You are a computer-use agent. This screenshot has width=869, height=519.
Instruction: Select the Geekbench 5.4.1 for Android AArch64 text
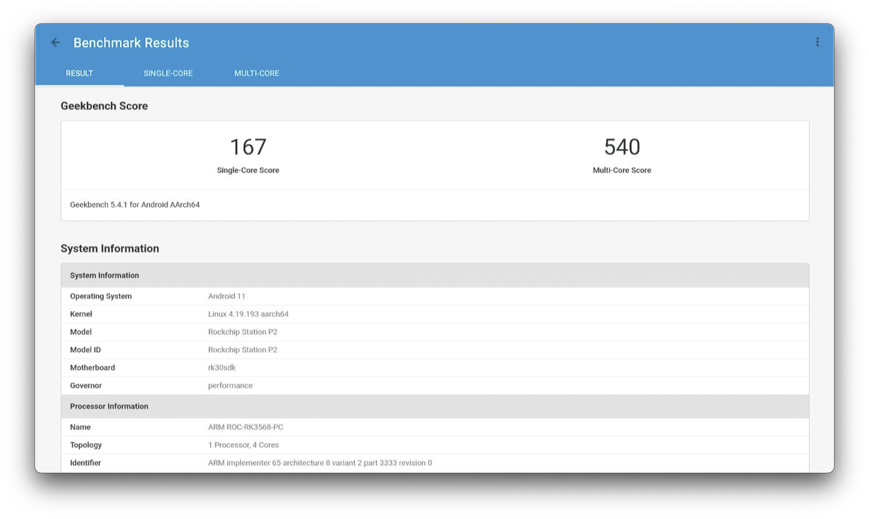[135, 205]
